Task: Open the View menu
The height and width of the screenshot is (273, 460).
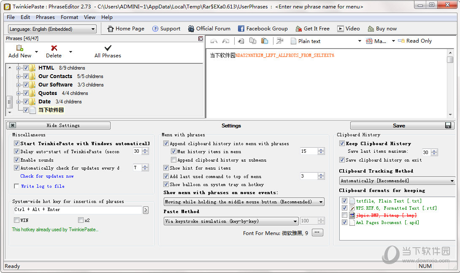Action: (89, 17)
